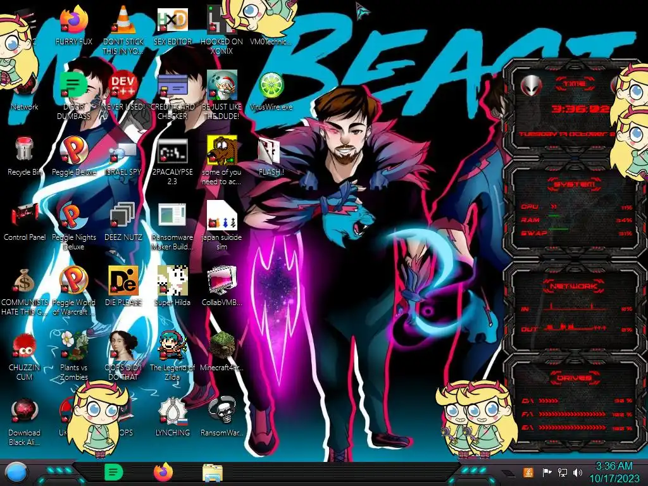Image resolution: width=648 pixels, height=486 pixels.
Task: Launch Plants vs Zombies from the desktop
Action: 73,346
